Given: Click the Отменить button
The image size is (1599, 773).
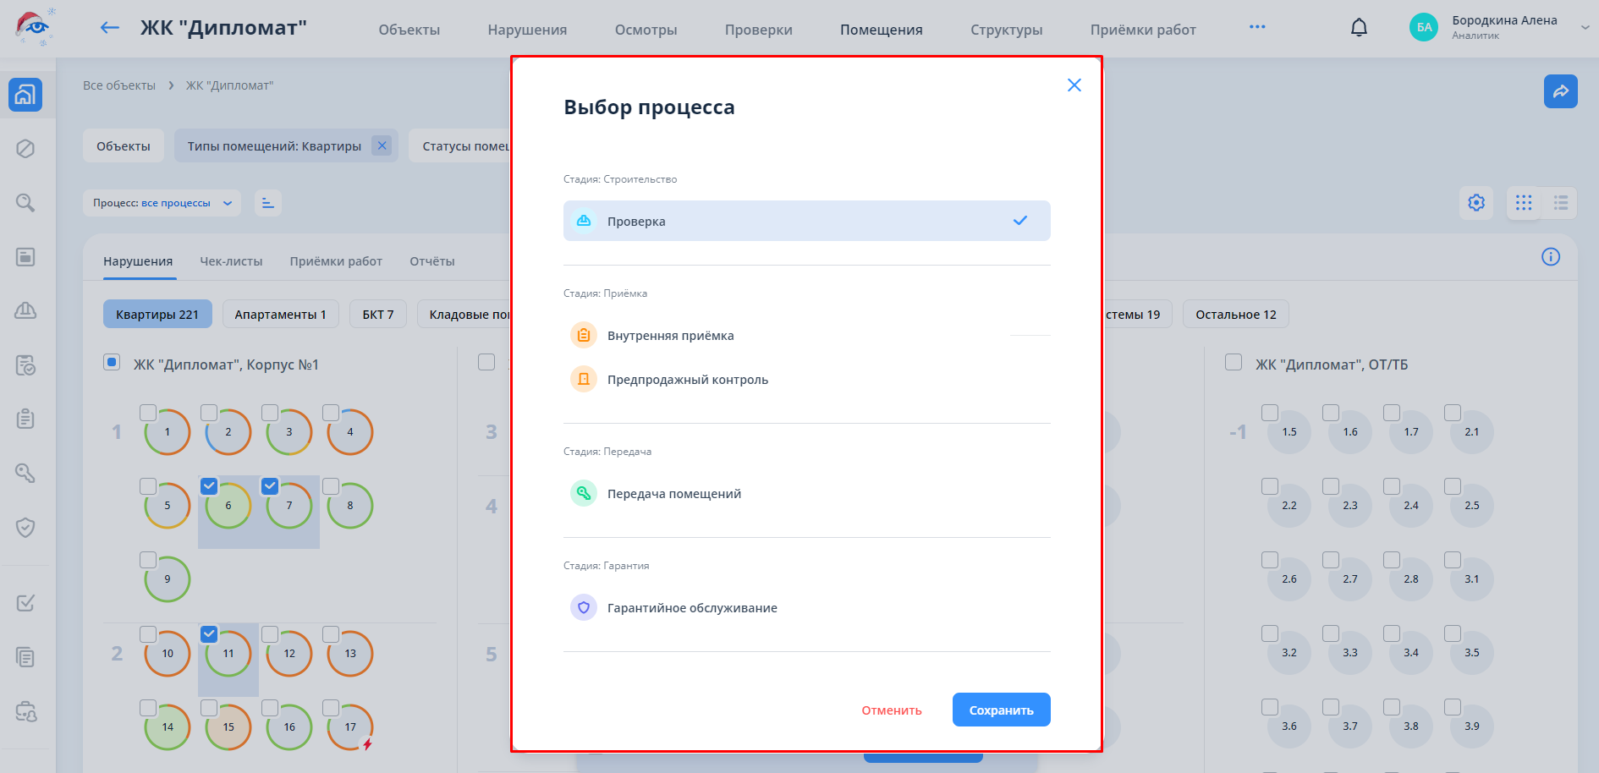Looking at the screenshot, I should pyautogui.click(x=891, y=710).
